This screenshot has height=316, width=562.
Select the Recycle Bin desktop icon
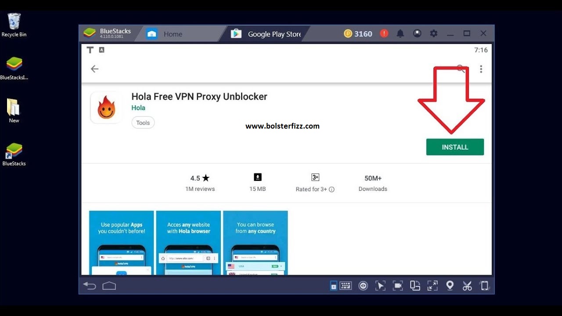coord(14,25)
